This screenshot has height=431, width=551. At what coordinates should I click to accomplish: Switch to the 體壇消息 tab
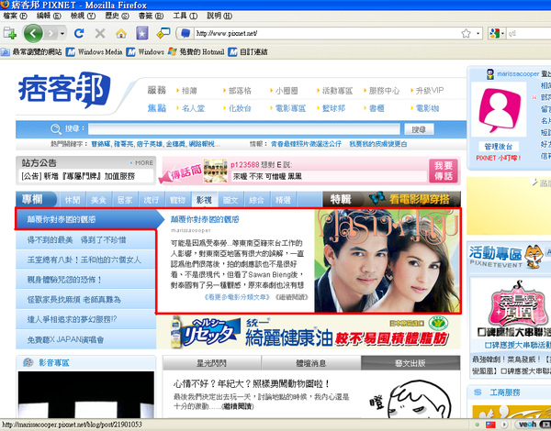pyautogui.click(x=311, y=363)
